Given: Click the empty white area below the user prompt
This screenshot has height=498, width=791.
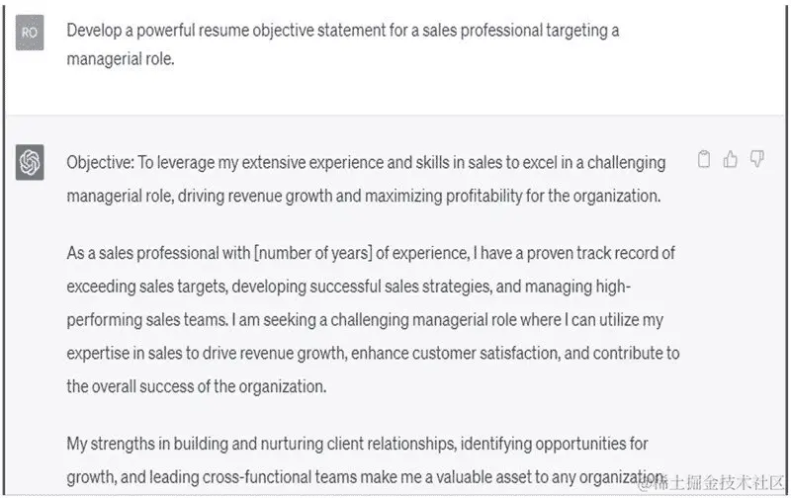Looking at the screenshot, I should tap(394, 93).
